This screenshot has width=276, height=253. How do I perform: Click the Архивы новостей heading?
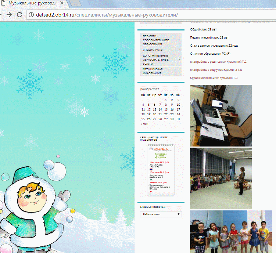153,207
